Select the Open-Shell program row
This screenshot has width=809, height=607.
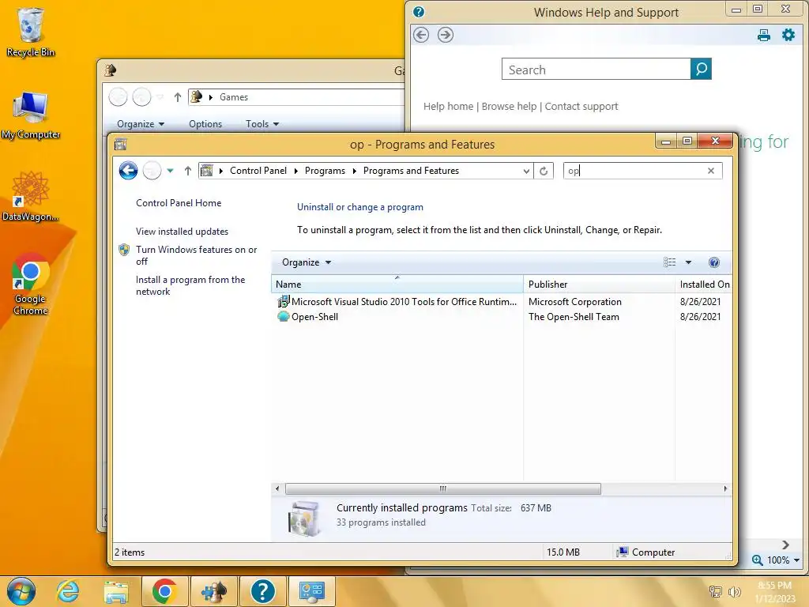[x=500, y=316]
